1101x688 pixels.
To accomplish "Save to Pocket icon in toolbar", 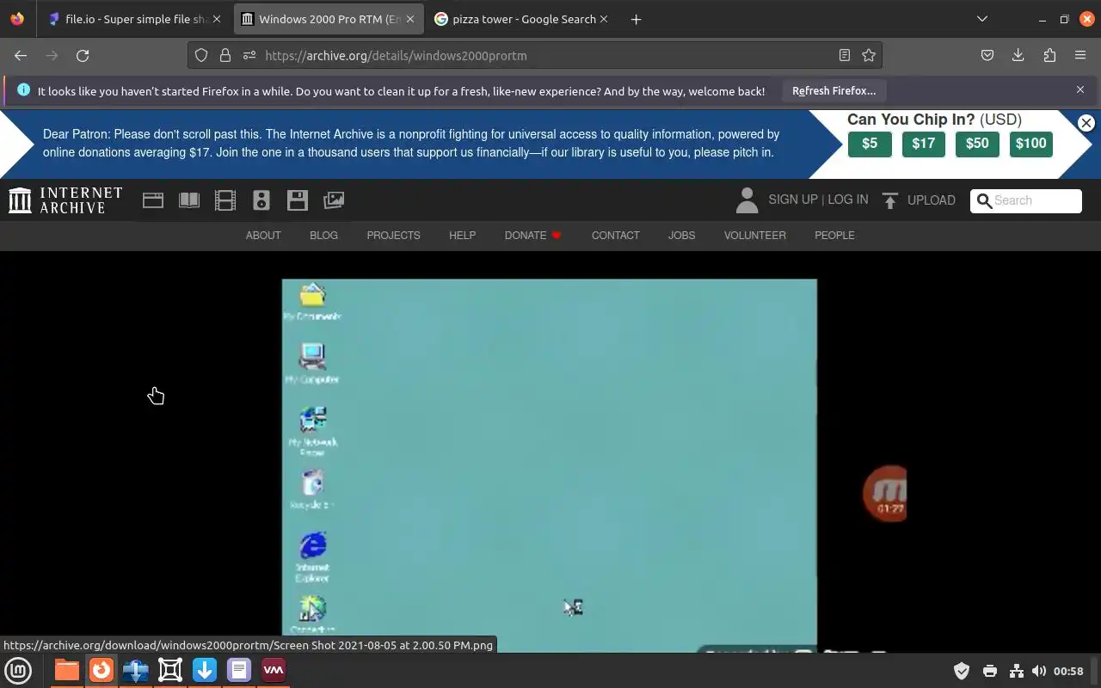I will 987,55.
